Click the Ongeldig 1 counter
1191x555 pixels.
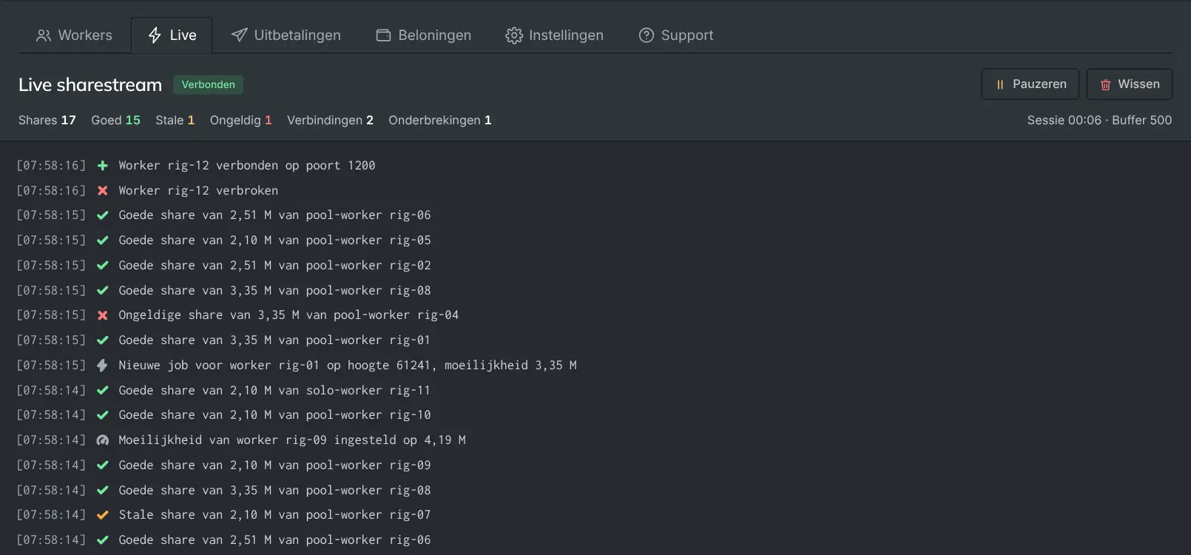240,120
